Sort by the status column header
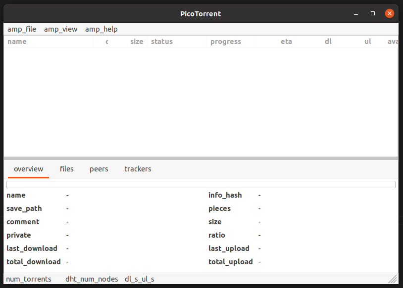Viewport: 403px width, 288px height. (177, 41)
